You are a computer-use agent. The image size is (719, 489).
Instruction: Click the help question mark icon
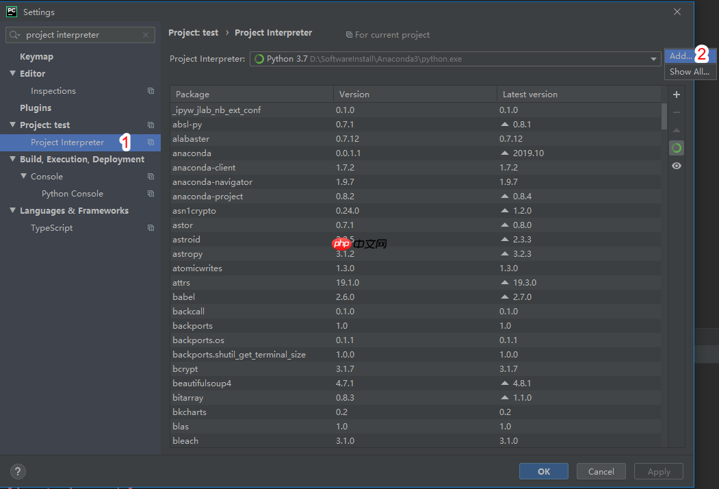[x=18, y=471]
